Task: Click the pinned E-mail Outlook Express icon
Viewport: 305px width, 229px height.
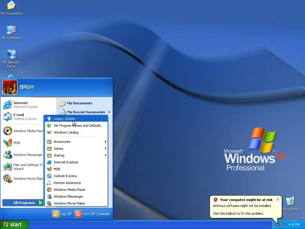Action: [x=7, y=117]
